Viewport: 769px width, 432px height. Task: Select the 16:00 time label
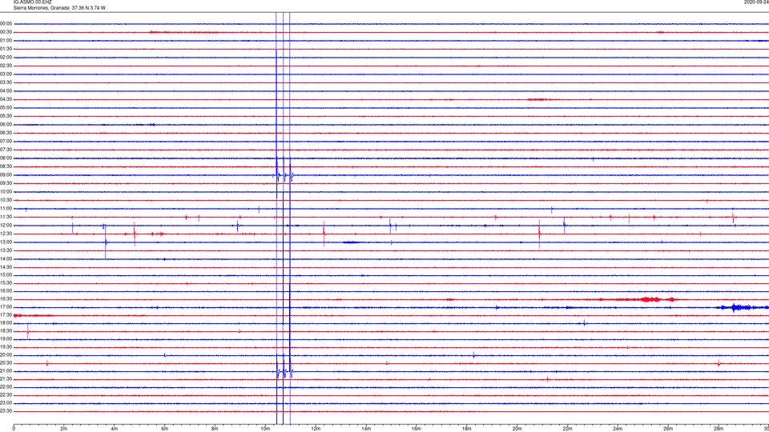(6, 291)
